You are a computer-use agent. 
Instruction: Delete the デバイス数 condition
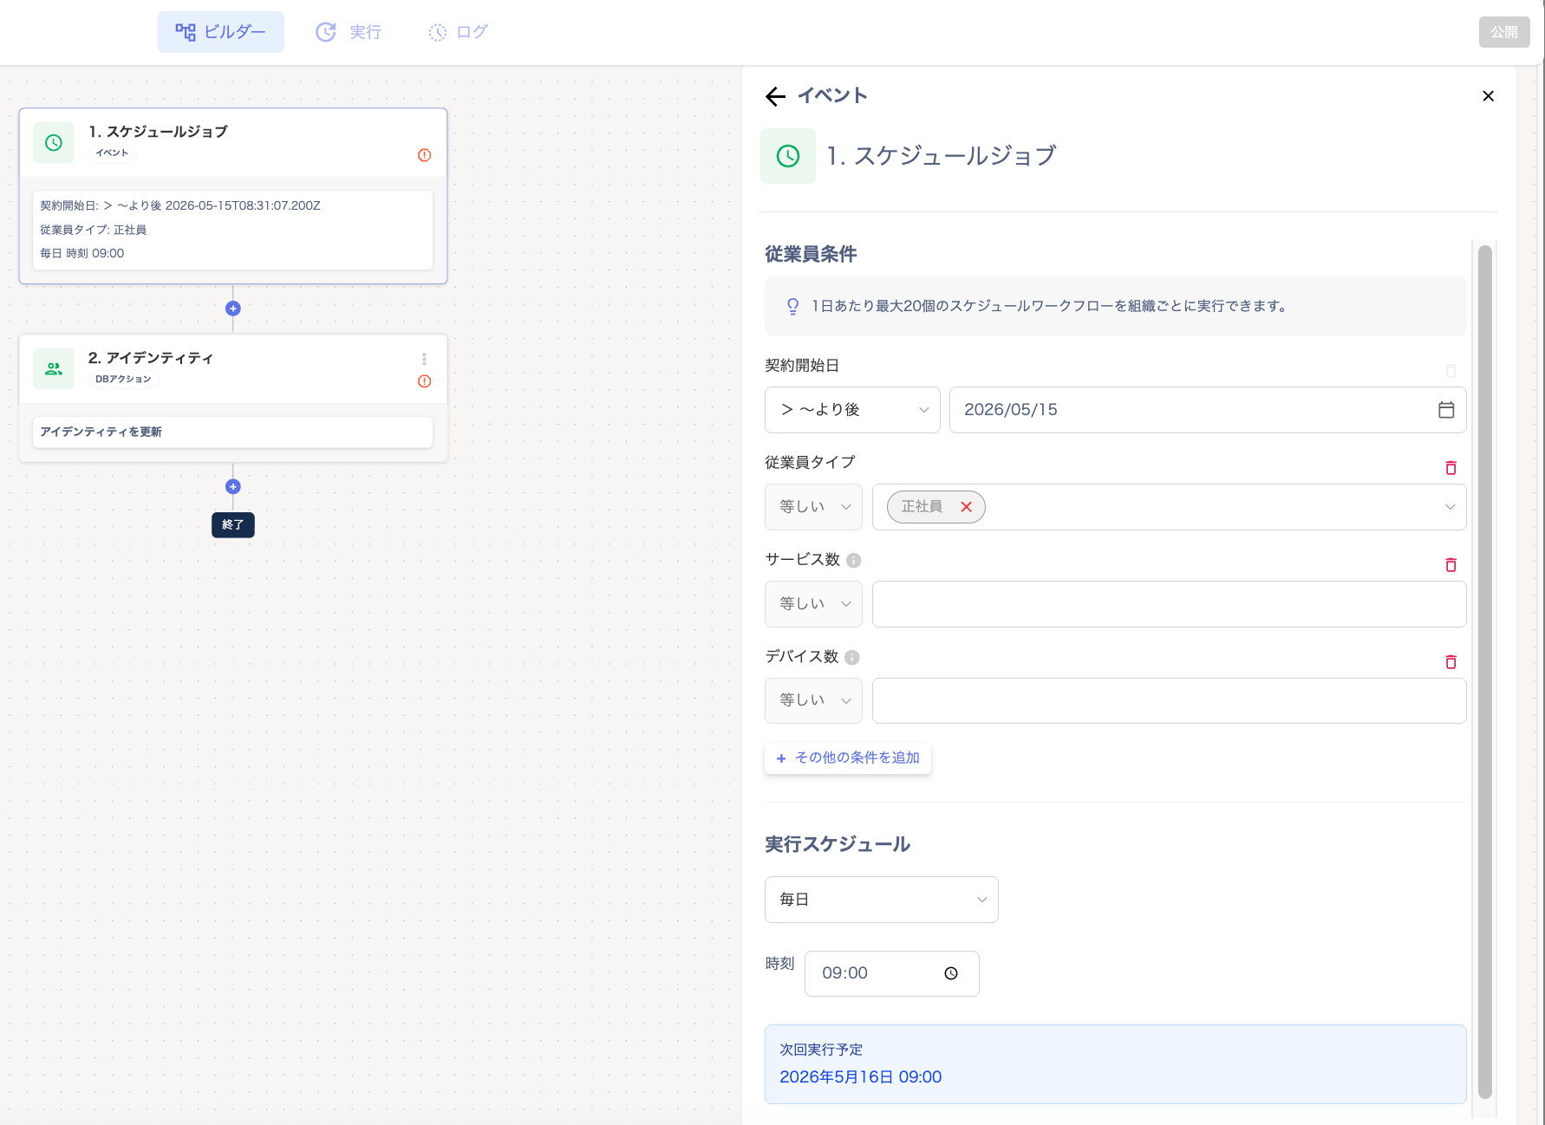point(1450,662)
